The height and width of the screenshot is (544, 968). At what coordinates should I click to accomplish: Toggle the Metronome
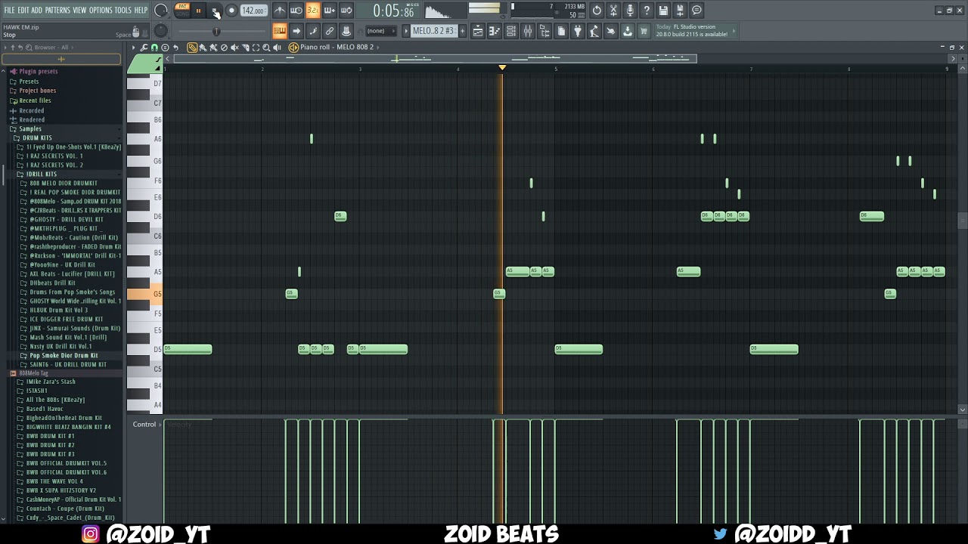pyautogui.click(x=280, y=11)
